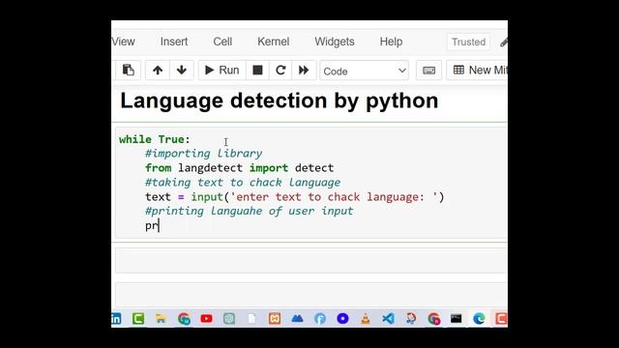The height and width of the screenshot is (348, 619).
Task: Interrupt the kernel with stop icon
Action: coord(257,71)
